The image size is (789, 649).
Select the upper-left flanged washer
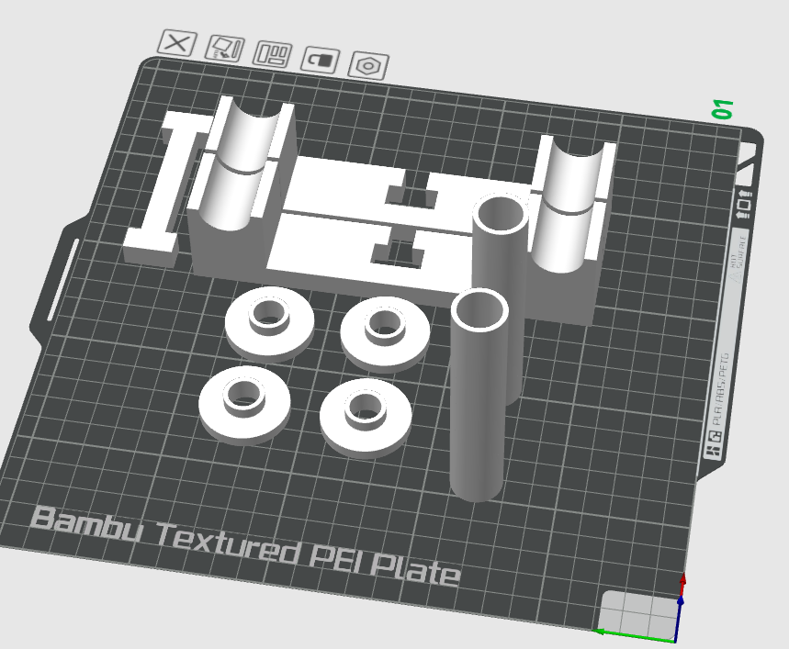point(270,324)
